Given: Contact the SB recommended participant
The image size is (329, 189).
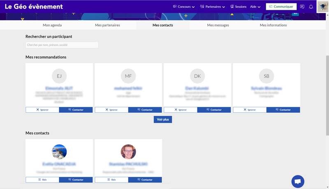Looking at the screenshot, I should [283, 110].
